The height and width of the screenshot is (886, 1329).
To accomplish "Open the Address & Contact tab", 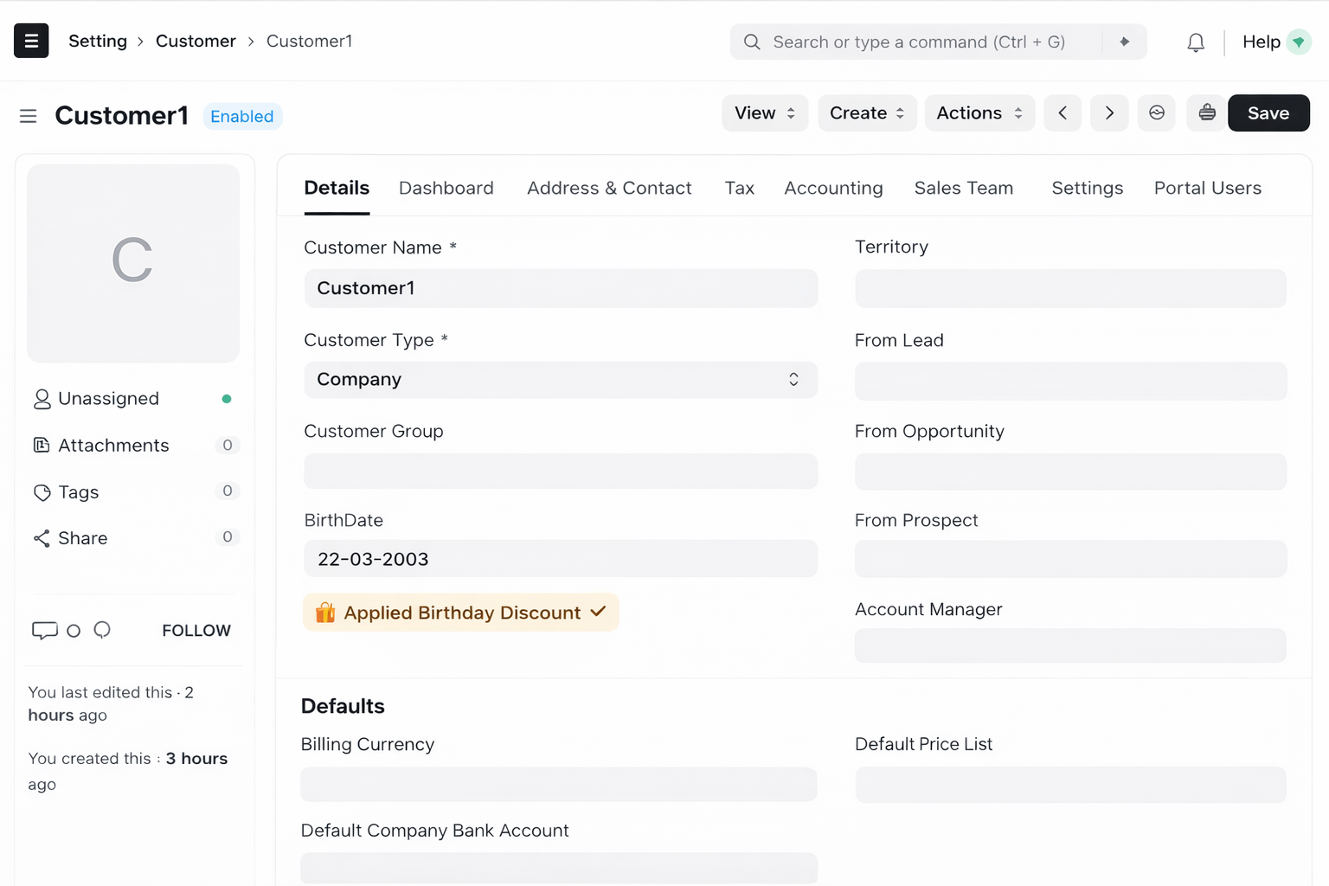I will (x=609, y=188).
